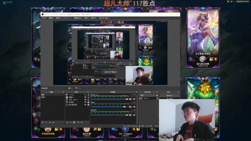
Task: Click the transition duration 300 ms field
Action: (150, 98)
